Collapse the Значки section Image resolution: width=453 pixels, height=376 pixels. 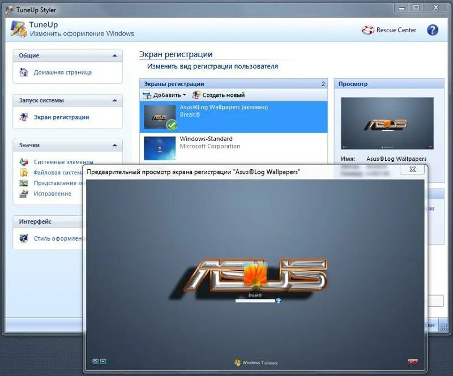[x=115, y=145]
